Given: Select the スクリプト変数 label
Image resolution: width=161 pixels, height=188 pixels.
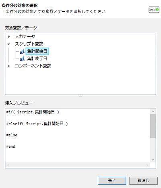Looking at the screenshot, I should [x=29, y=44].
